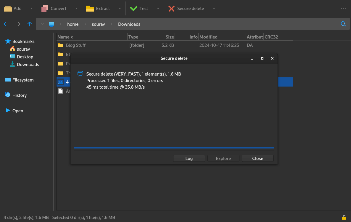Open History in the sidebar
351x222 pixels.
tap(20, 95)
